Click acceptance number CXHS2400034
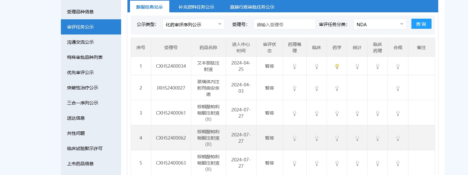 [171, 66]
